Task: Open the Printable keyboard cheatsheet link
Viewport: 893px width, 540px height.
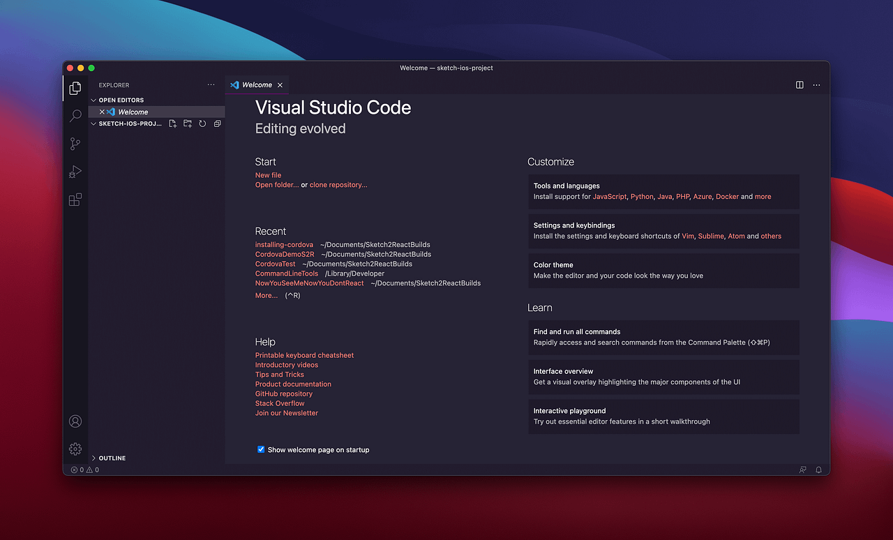Action: [304, 355]
